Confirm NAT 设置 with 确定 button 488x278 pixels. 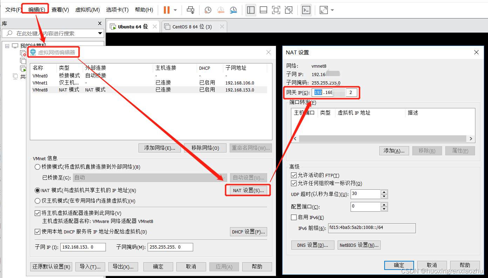coord(399,265)
